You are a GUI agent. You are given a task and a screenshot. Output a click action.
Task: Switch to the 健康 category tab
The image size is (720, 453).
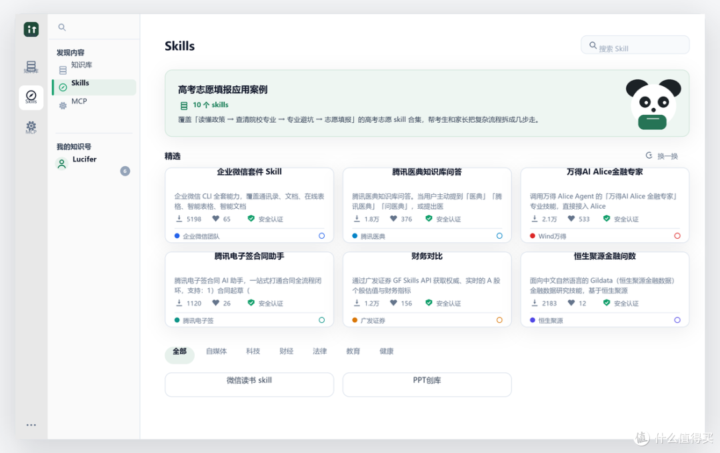tap(387, 352)
